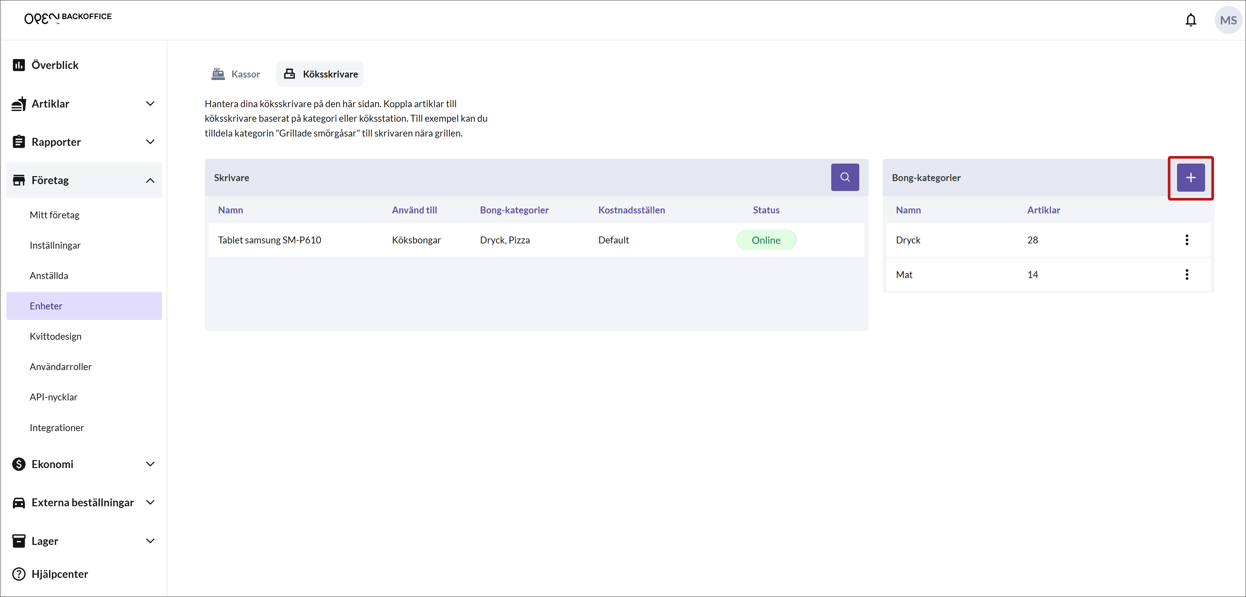Open the MS user avatar menu
This screenshot has height=597, width=1246.
tap(1228, 20)
